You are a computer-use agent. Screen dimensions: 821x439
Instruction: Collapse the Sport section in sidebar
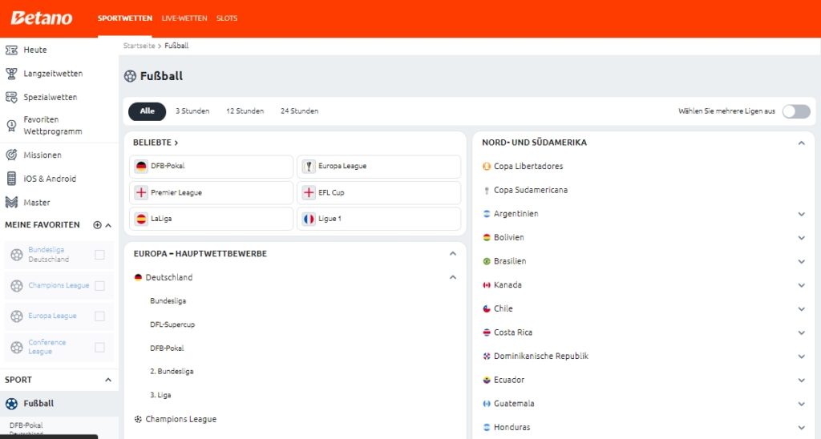(108, 380)
